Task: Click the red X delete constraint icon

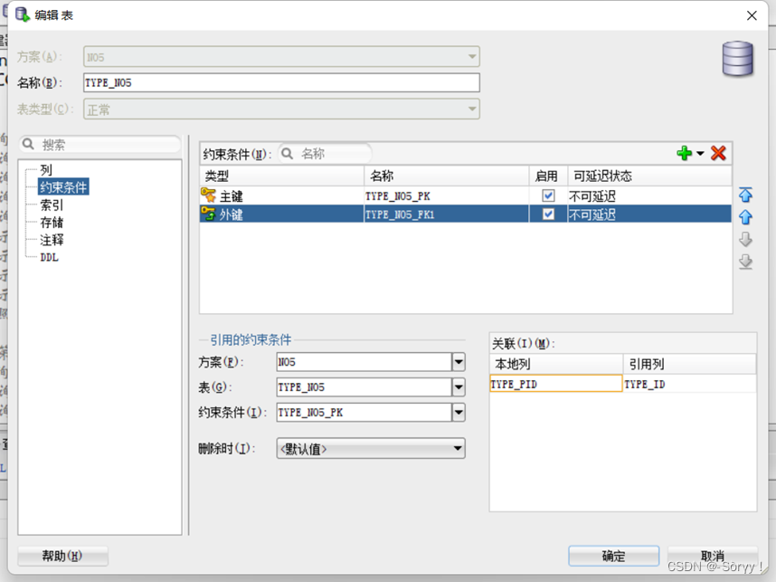Action: click(718, 154)
